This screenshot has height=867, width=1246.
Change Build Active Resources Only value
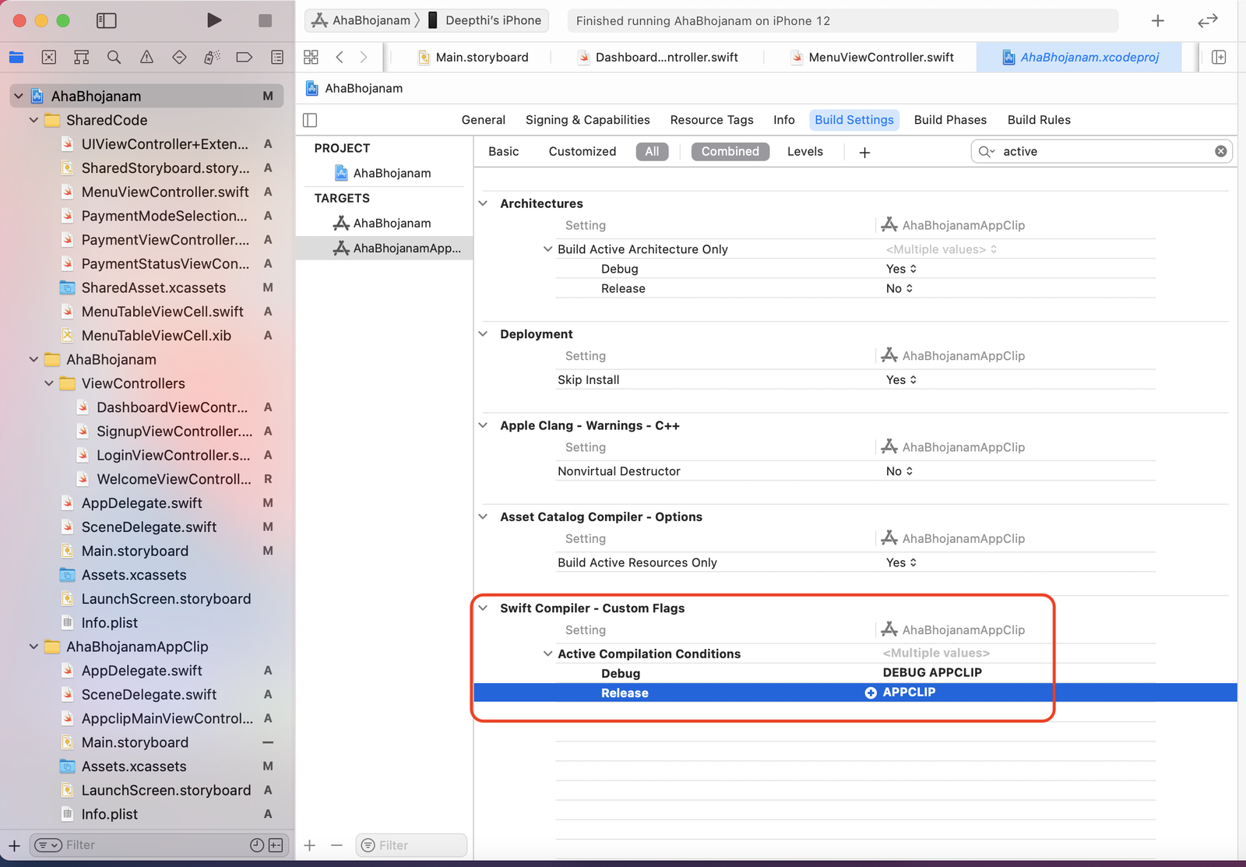pyautogui.click(x=901, y=562)
